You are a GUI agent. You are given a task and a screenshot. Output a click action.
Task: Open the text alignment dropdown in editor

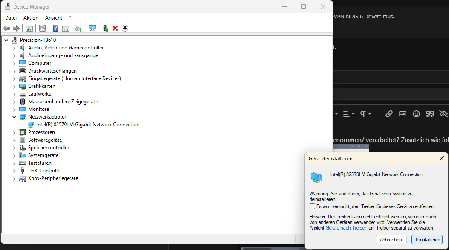[349, 114]
